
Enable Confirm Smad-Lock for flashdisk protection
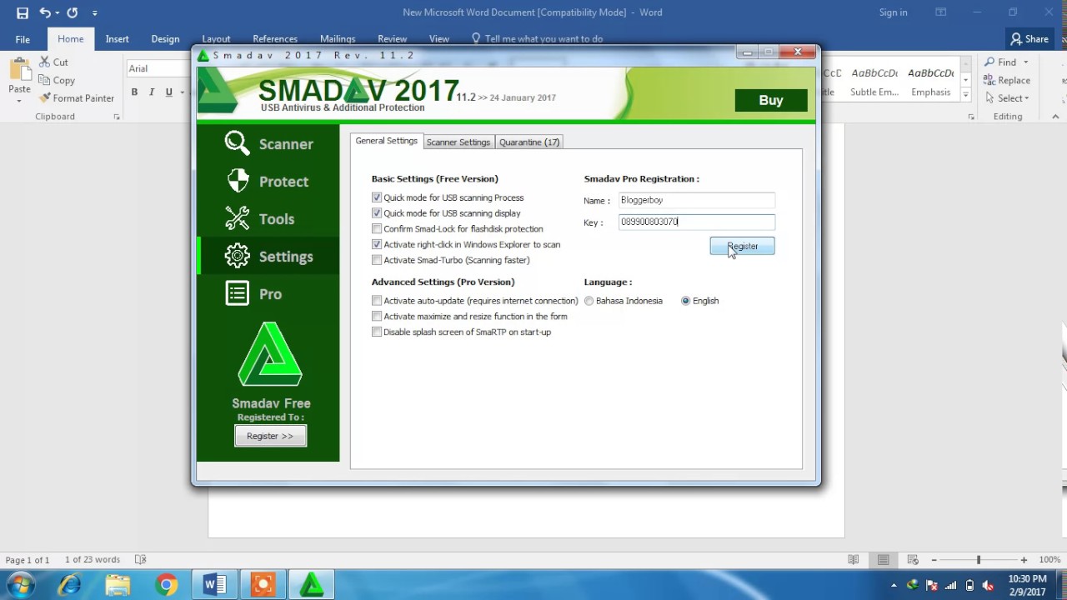pyautogui.click(x=377, y=228)
